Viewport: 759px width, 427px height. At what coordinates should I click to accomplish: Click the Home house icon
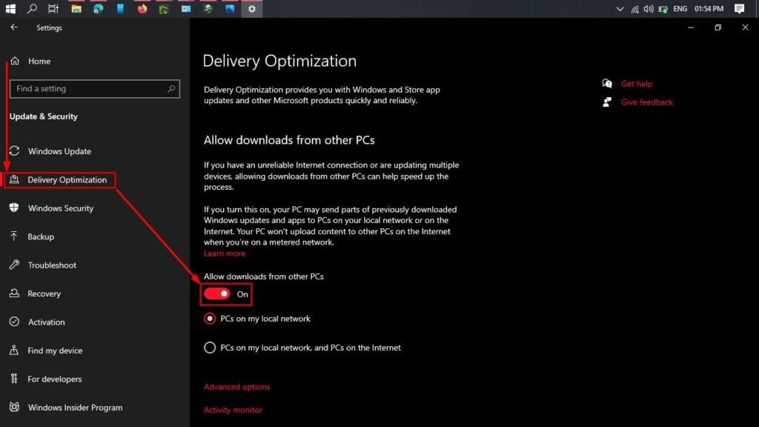(15, 61)
